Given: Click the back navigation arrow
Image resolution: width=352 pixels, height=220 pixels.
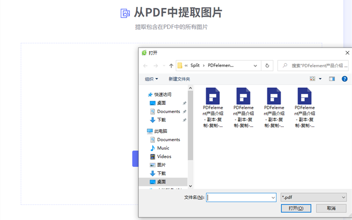Looking at the screenshot, I should coord(146,66).
